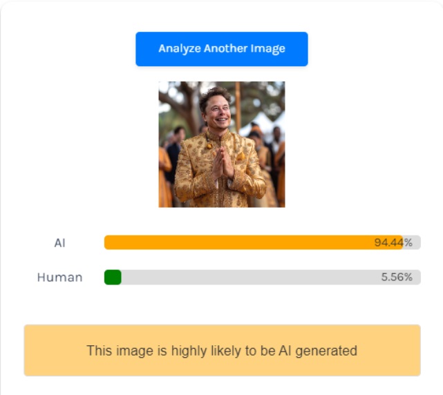Select the 5.56% percentage value
This screenshot has width=443, height=395.
coord(396,277)
